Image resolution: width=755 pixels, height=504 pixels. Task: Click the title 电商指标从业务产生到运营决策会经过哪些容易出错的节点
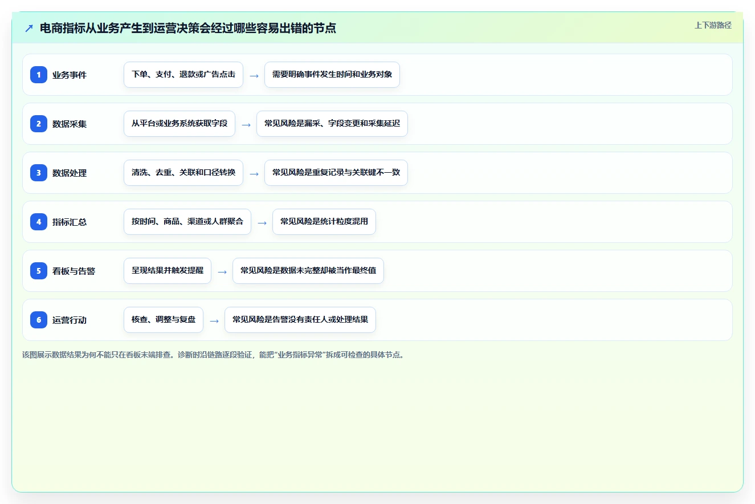click(188, 29)
